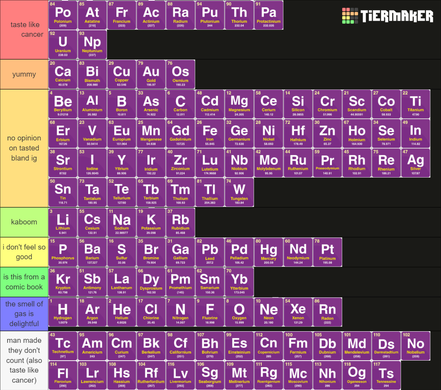Image resolution: width=441 pixels, height=390 pixels.
Task: Select the Gold (Au) element tile
Action: click(151, 74)
